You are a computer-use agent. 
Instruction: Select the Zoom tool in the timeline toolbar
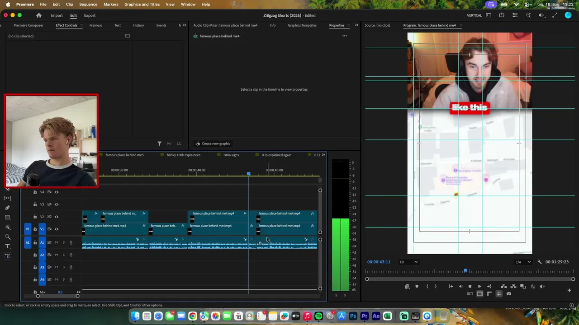click(x=8, y=237)
